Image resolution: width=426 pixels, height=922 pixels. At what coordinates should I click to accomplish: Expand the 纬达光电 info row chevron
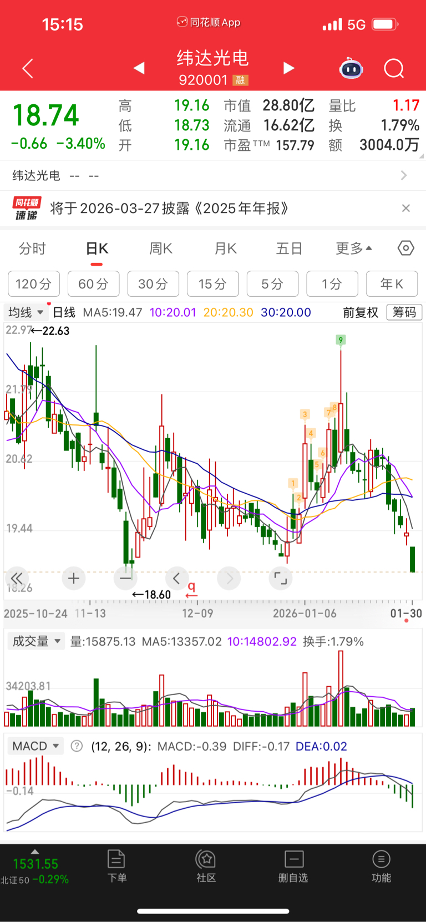404,175
